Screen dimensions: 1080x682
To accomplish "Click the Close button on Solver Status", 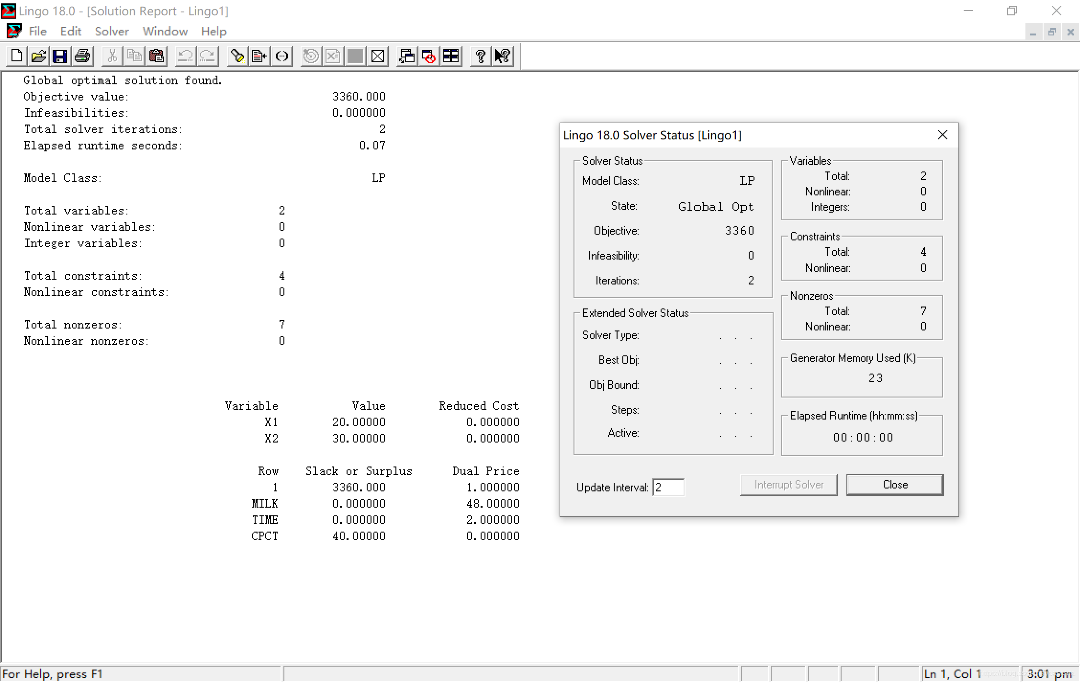I will (894, 485).
